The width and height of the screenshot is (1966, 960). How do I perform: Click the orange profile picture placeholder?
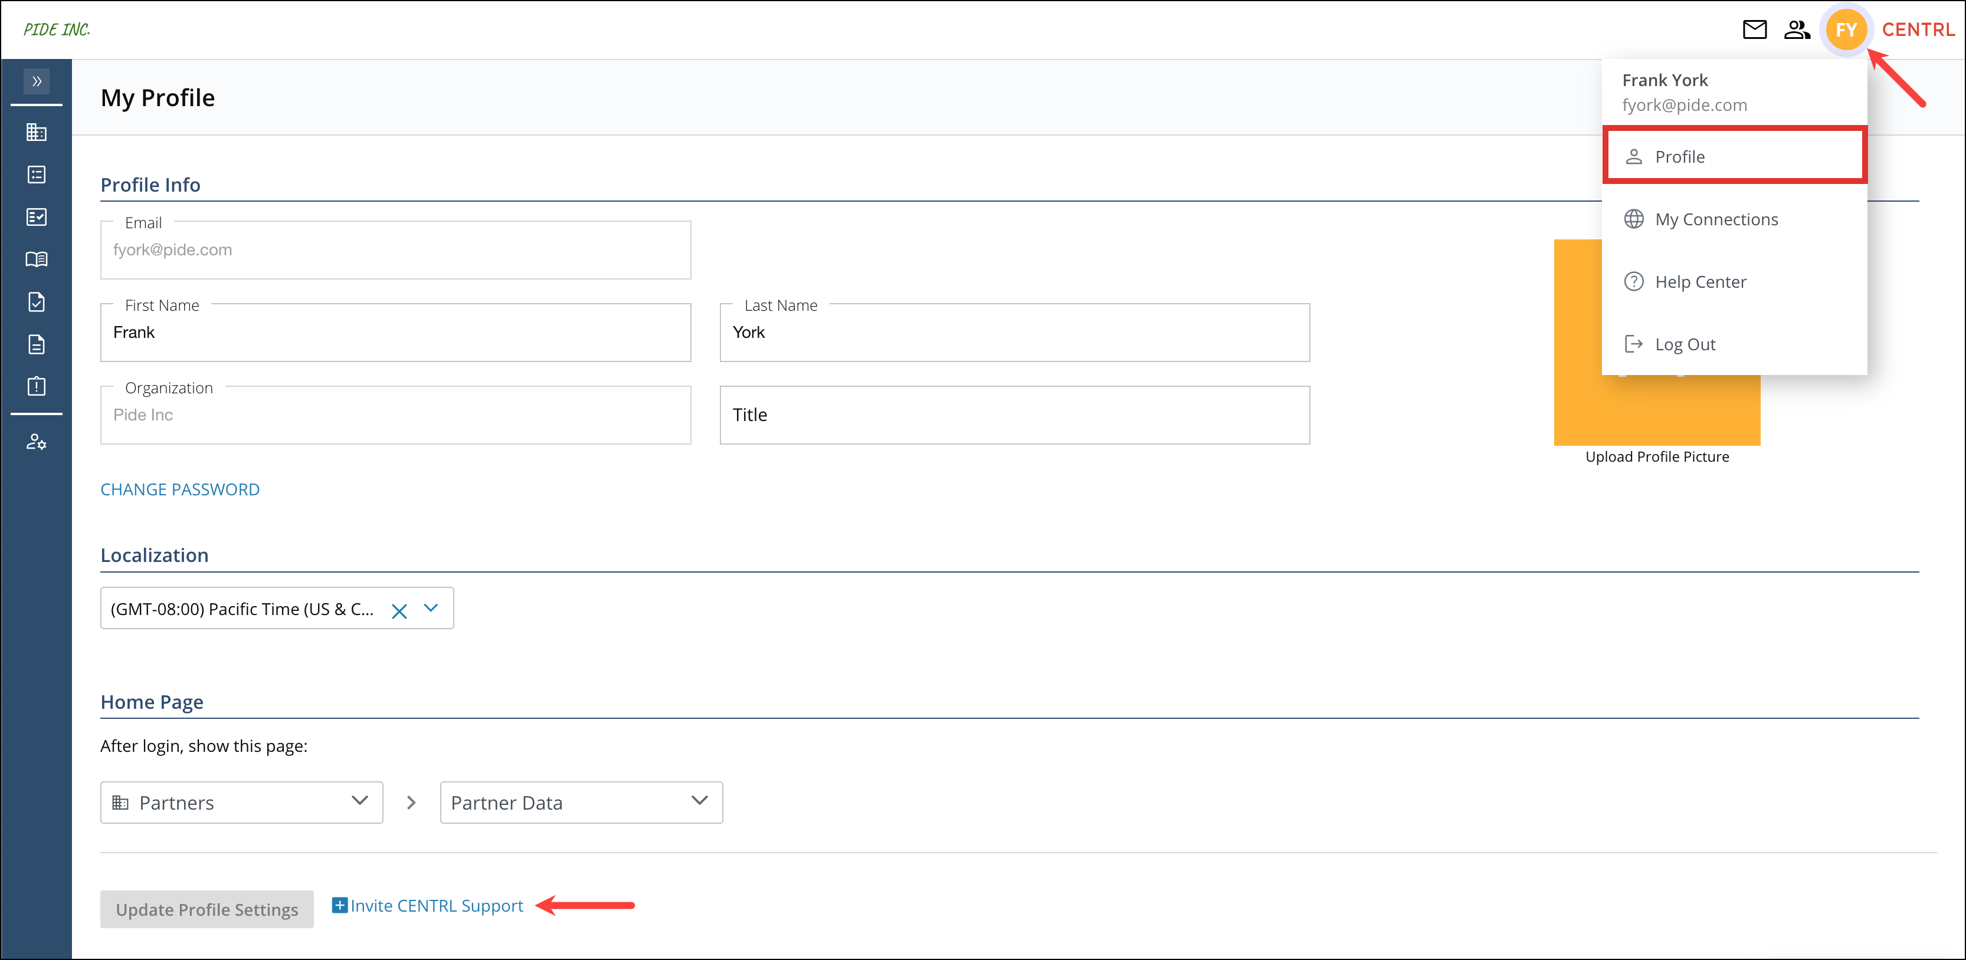[1657, 410]
